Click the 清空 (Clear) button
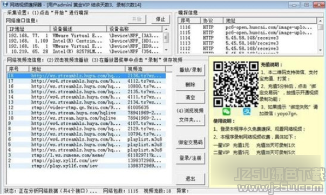 pos(190,98)
